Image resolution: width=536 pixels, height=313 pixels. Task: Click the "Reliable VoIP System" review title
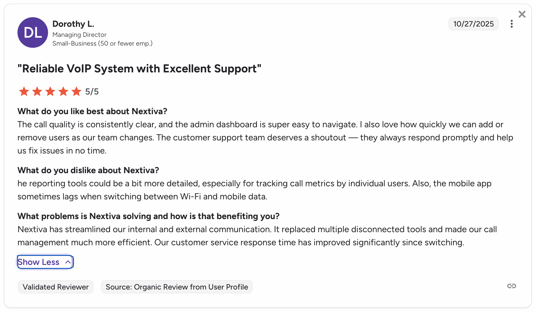139,69
